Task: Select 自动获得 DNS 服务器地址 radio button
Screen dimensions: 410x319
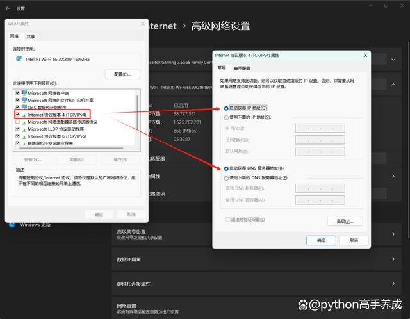Action: pyautogui.click(x=226, y=168)
